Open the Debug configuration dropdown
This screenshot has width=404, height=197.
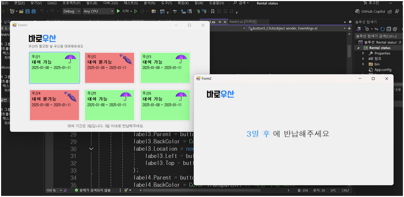point(72,11)
